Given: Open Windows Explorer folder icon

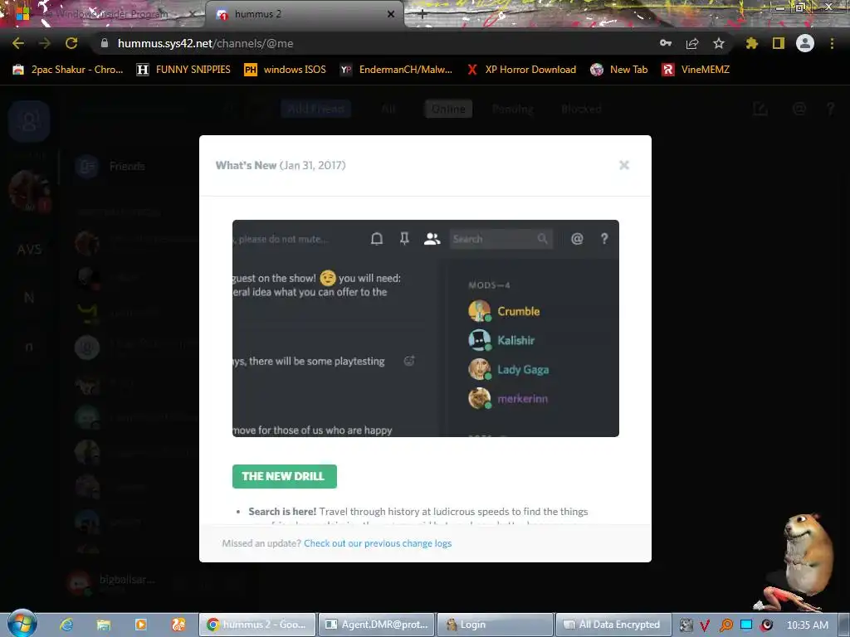Looking at the screenshot, I should pos(104,625).
